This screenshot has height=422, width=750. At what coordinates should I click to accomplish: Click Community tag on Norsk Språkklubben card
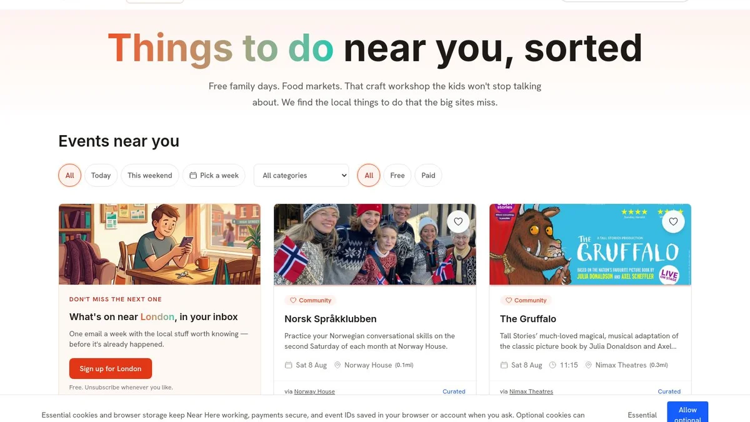coord(311,300)
